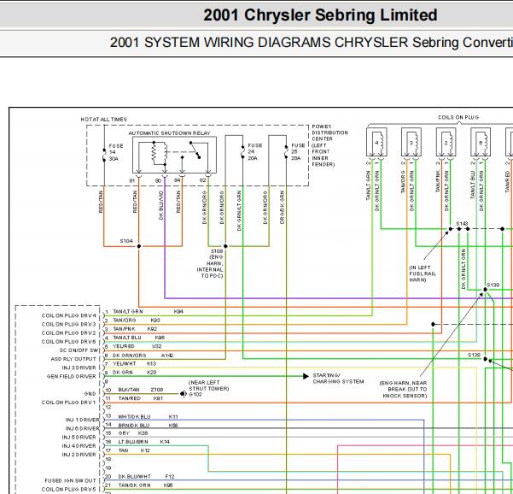The image size is (513, 494).
Task: Click the 'FUSED IGN SW OUT' pin label
Action: click(71, 480)
